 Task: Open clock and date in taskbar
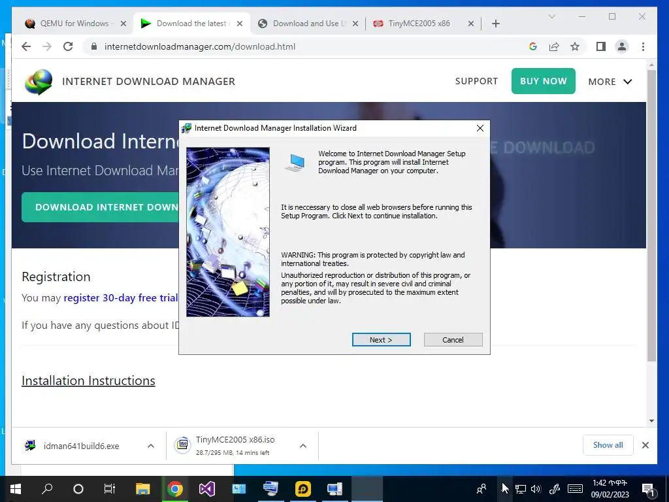610,489
